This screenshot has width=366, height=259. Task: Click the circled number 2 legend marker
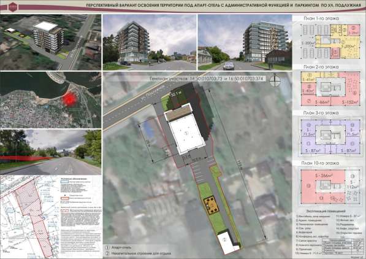click(x=107, y=253)
